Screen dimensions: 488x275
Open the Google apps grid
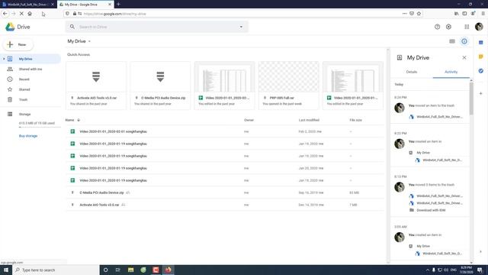pos(467,27)
